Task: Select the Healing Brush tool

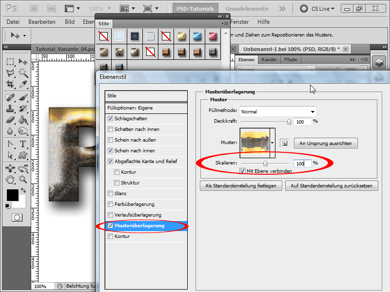Action: [10, 97]
